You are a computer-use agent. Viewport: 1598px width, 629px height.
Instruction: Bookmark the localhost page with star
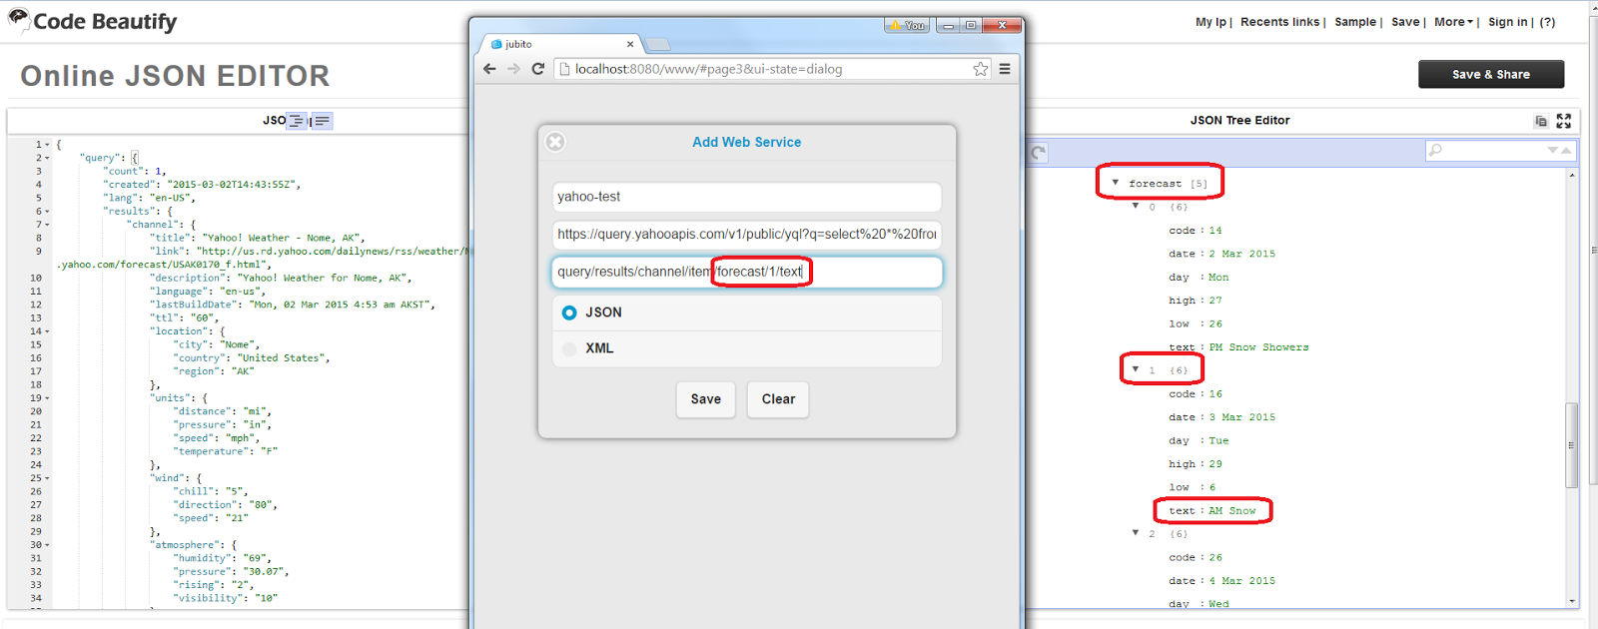tap(981, 69)
